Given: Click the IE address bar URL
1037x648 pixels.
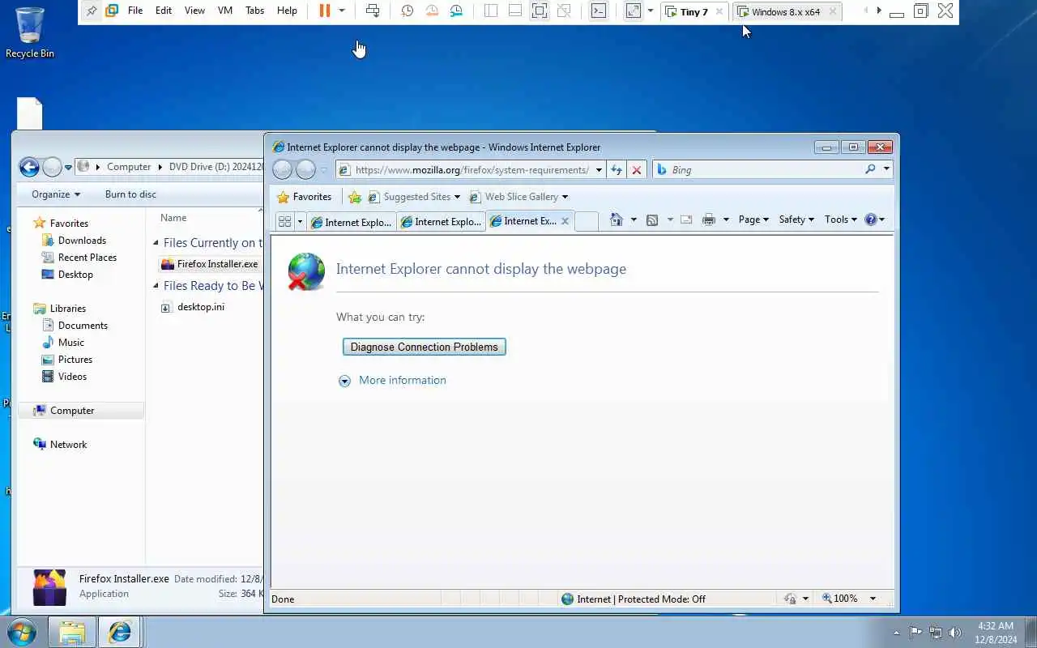Looking at the screenshot, I should click(472, 169).
